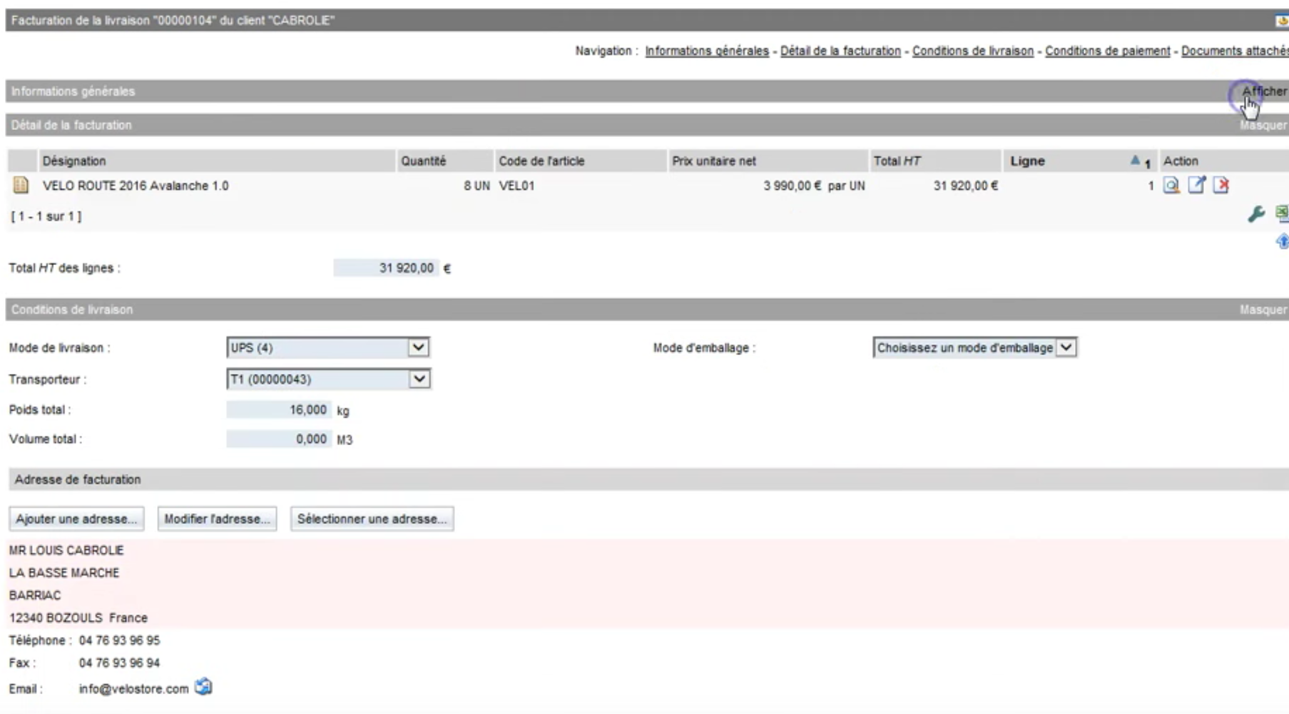Open table settings wrench icon

[x=1256, y=214]
